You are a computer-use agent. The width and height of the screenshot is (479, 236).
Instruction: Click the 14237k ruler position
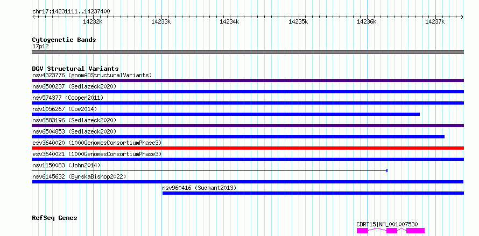(x=435, y=21)
